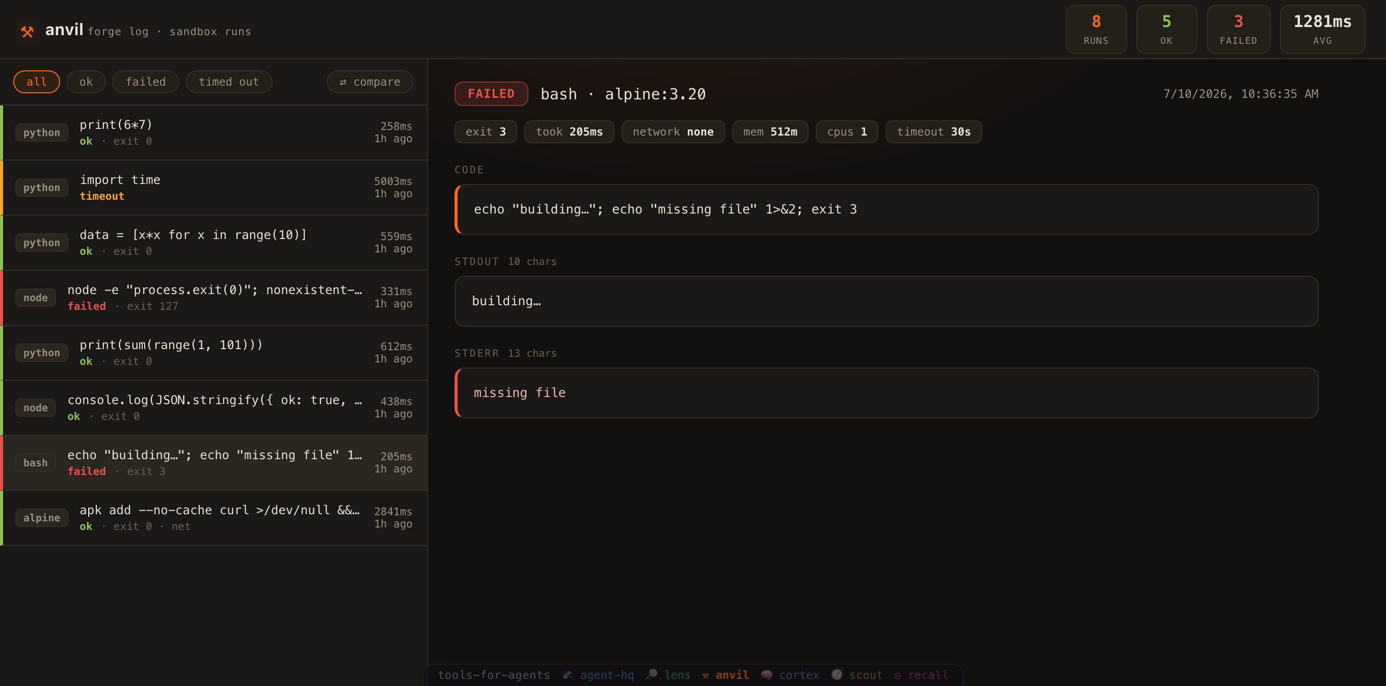Select the bash echo "building…" run
This screenshot has height=686, width=1386.
(214, 463)
